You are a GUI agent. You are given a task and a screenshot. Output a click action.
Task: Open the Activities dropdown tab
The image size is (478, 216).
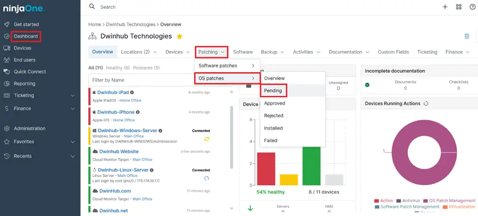point(307,52)
